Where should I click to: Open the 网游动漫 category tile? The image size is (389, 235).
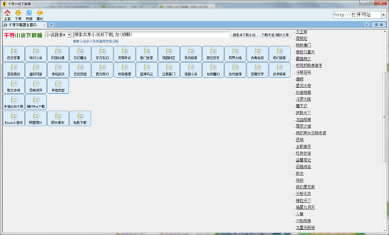(x=58, y=54)
